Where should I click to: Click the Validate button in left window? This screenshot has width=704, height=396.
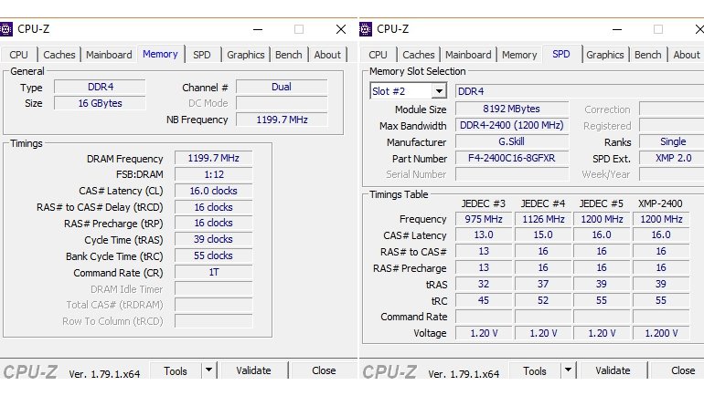pyautogui.click(x=253, y=370)
